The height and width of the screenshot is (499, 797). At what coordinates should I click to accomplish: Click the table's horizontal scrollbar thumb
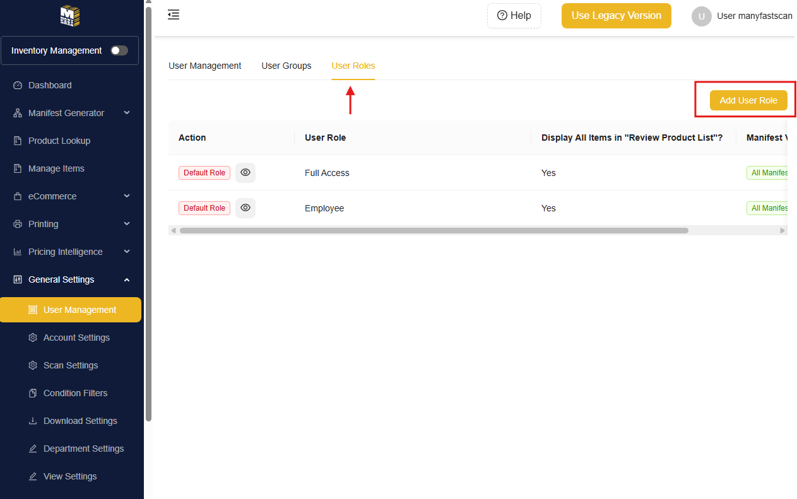point(434,231)
